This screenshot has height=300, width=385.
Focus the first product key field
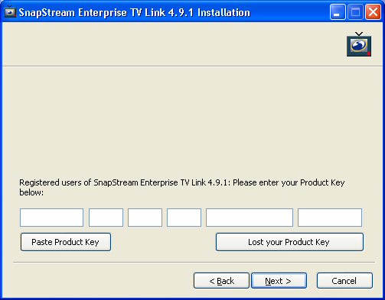point(51,218)
